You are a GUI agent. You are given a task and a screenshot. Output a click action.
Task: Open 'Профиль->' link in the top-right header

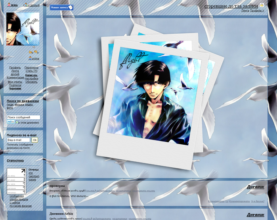pyautogui.click(x=257, y=11)
